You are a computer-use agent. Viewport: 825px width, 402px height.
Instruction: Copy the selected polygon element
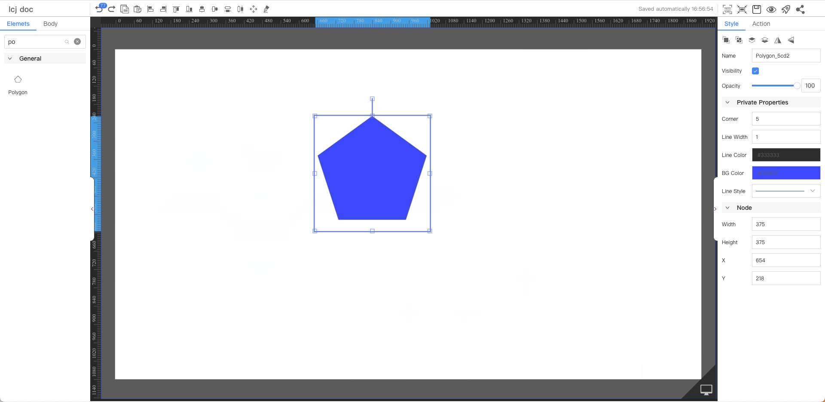[125, 9]
